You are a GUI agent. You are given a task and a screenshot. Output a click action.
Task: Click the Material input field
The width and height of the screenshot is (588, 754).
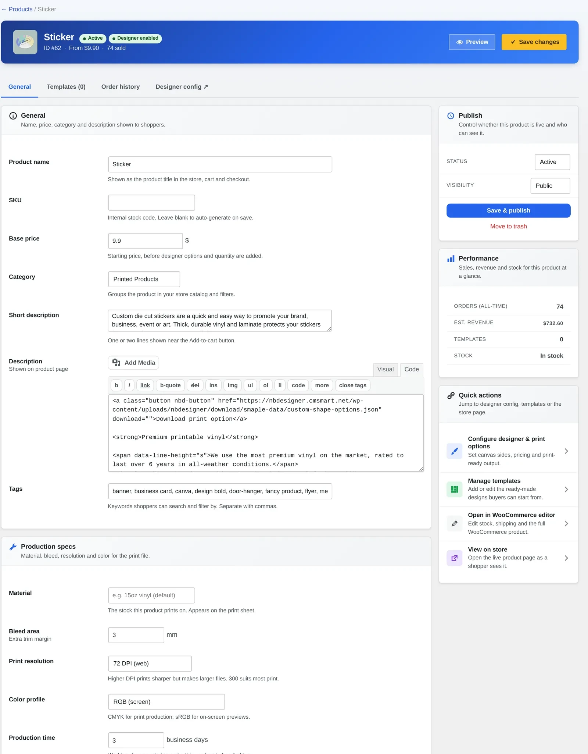point(151,595)
